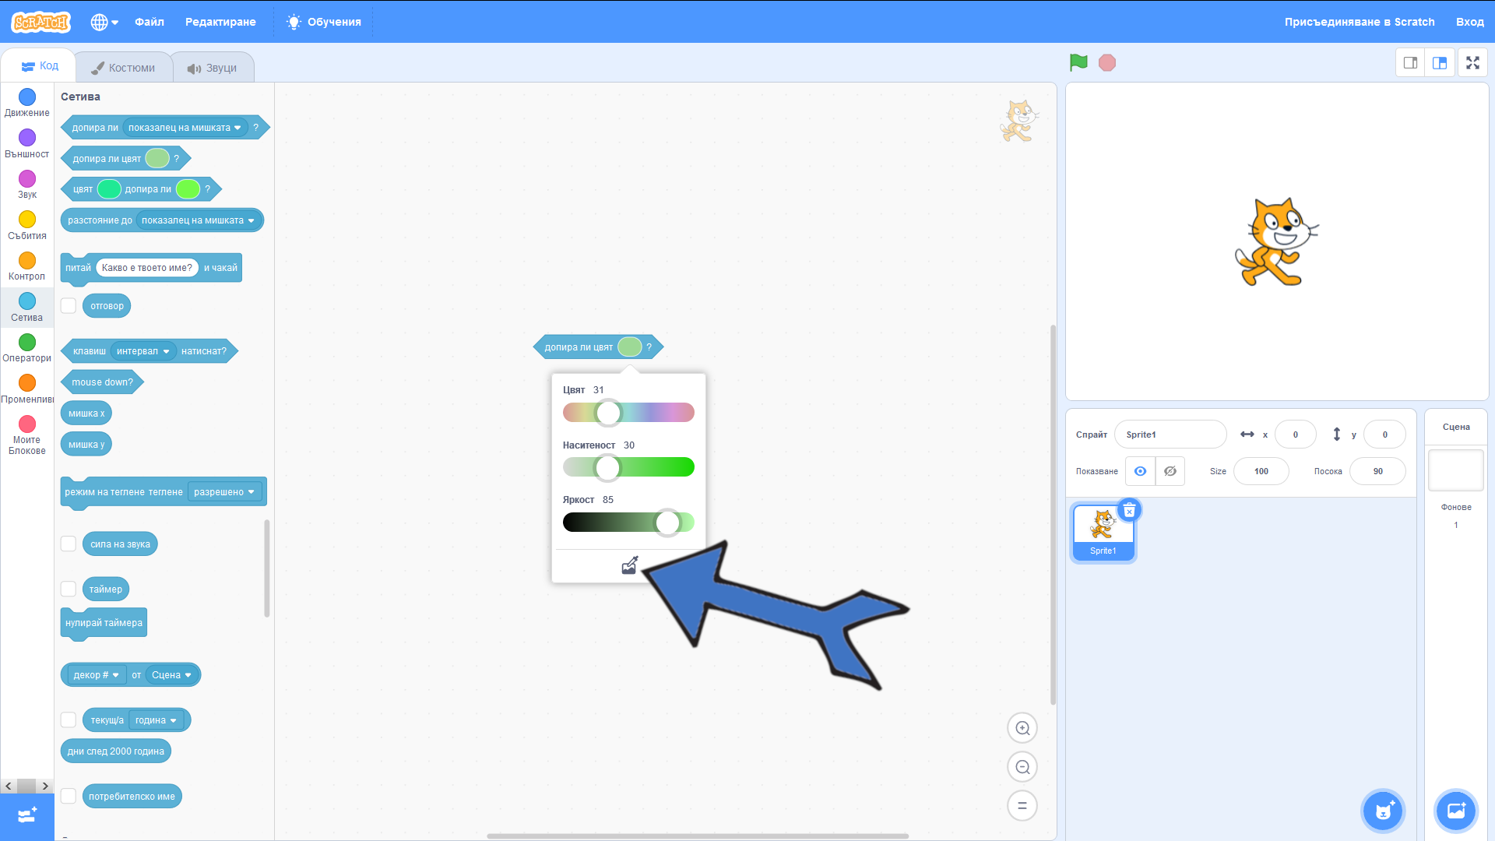Screen dimensions: 1495x841
Task: Click the Вход sign-in link
Action: (1469, 22)
